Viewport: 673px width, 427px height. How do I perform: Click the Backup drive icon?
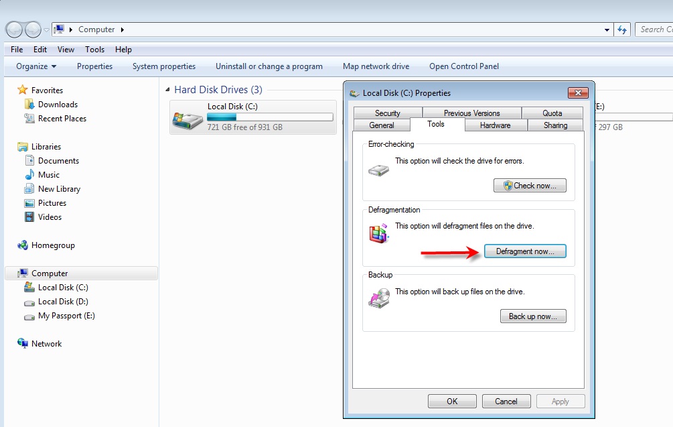coord(379,298)
